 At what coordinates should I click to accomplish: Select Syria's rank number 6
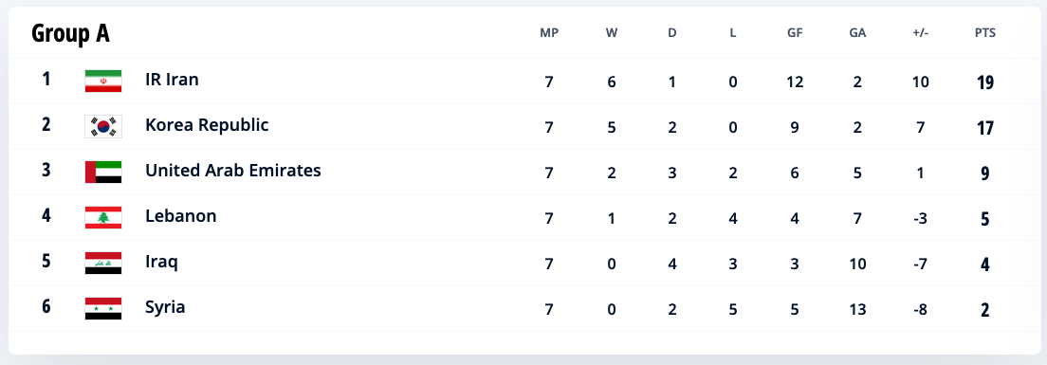(x=46, y=307)
